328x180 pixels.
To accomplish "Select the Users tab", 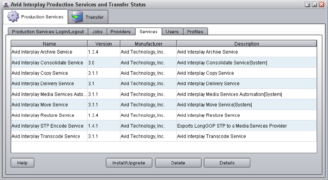I will [x=172, y=32].
